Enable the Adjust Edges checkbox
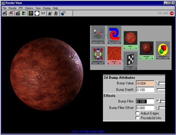 tap(137, 113)
